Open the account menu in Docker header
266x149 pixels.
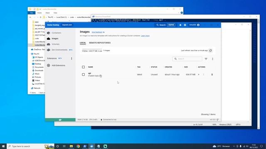(x=195, y=25)
